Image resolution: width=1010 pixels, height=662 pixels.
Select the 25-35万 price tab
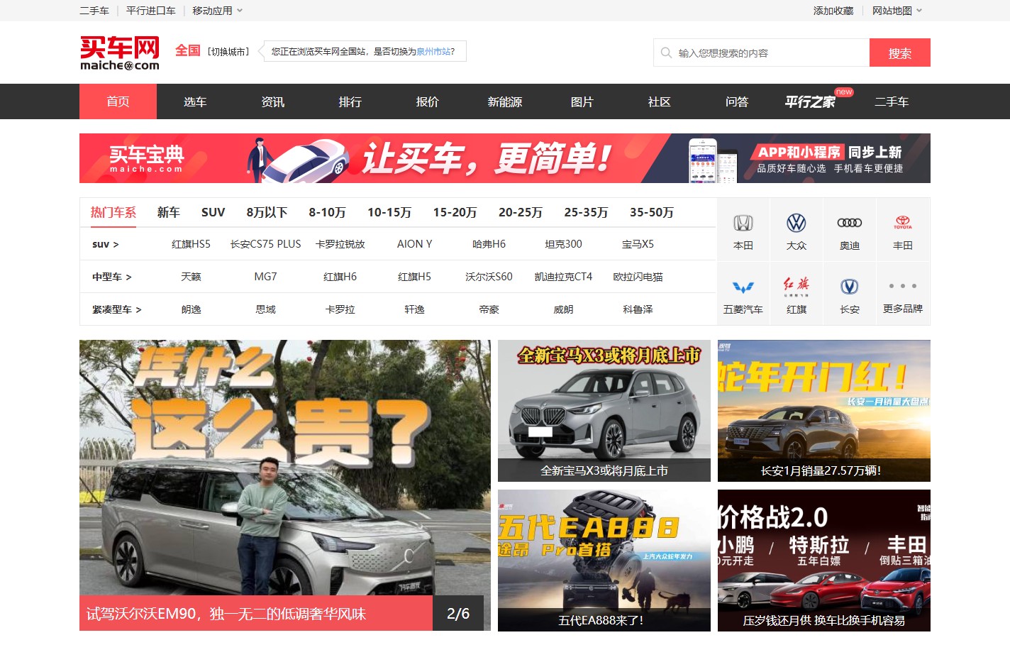(x=586, y=212)
